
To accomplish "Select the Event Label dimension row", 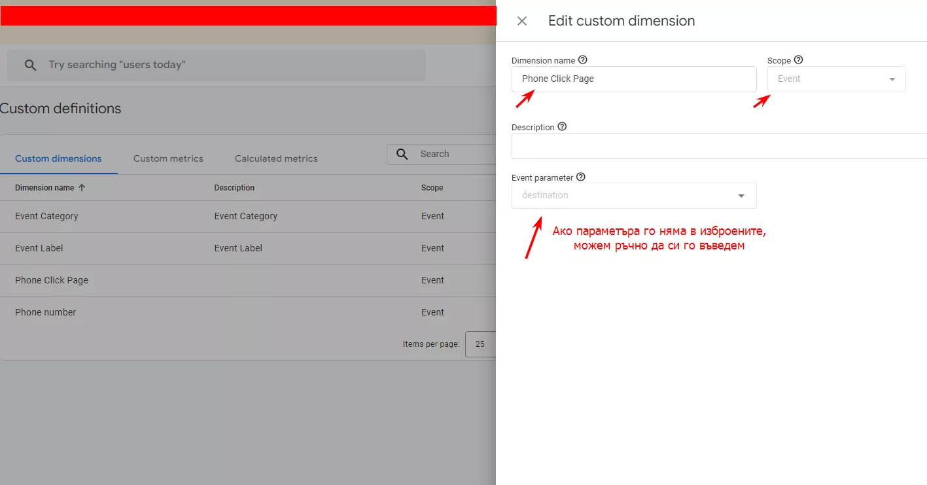I will coord(248,248).
